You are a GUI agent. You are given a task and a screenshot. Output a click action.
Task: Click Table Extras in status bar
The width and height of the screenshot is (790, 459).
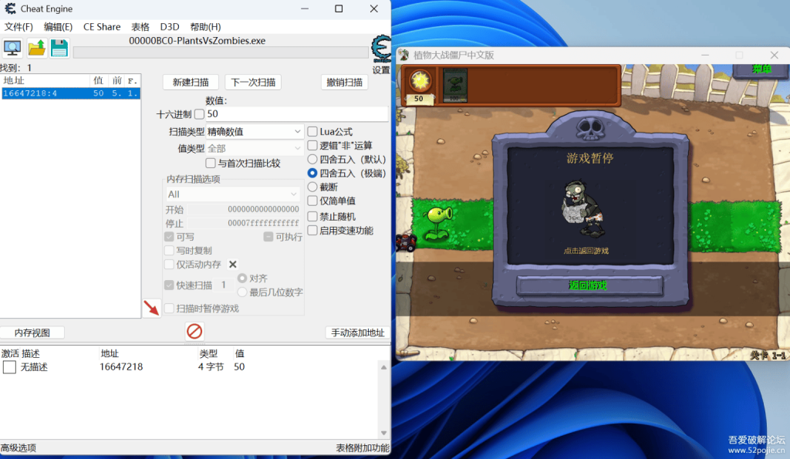(363, 447)
